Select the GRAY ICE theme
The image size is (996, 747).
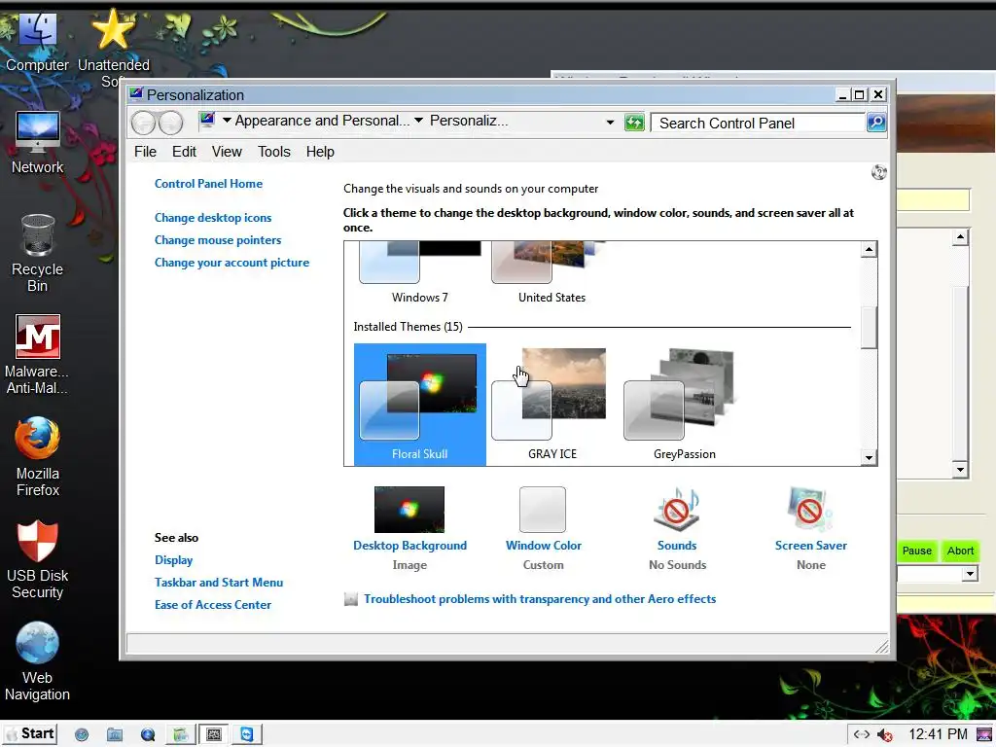(552, 405)
